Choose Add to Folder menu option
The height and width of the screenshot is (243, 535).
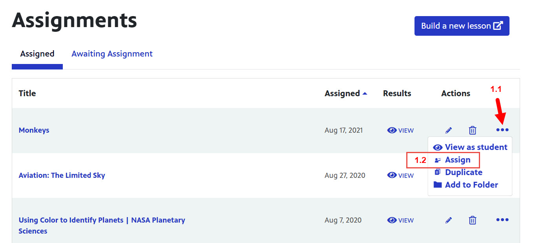[471, 185]
